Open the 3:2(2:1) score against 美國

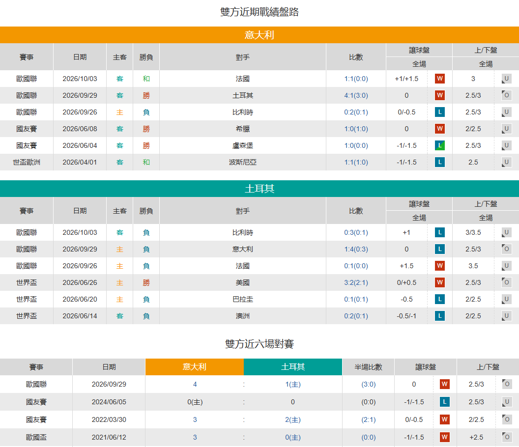(356, 282)
